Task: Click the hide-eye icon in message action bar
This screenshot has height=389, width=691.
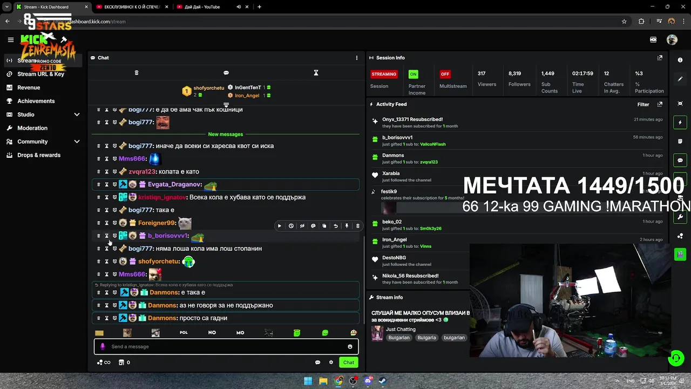Action: 302,226
